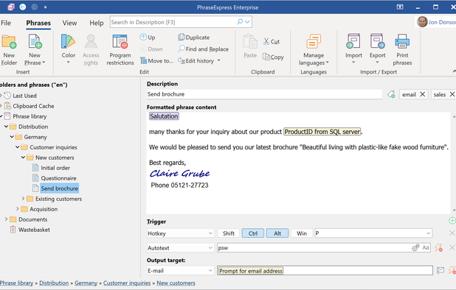Select Last Used in tree
The height and width of the screenshot is (290, 456).
coord(24,96)
